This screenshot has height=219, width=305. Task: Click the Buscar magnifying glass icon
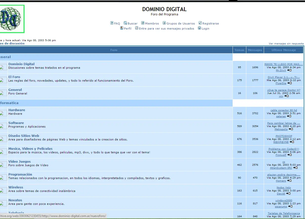125,23
